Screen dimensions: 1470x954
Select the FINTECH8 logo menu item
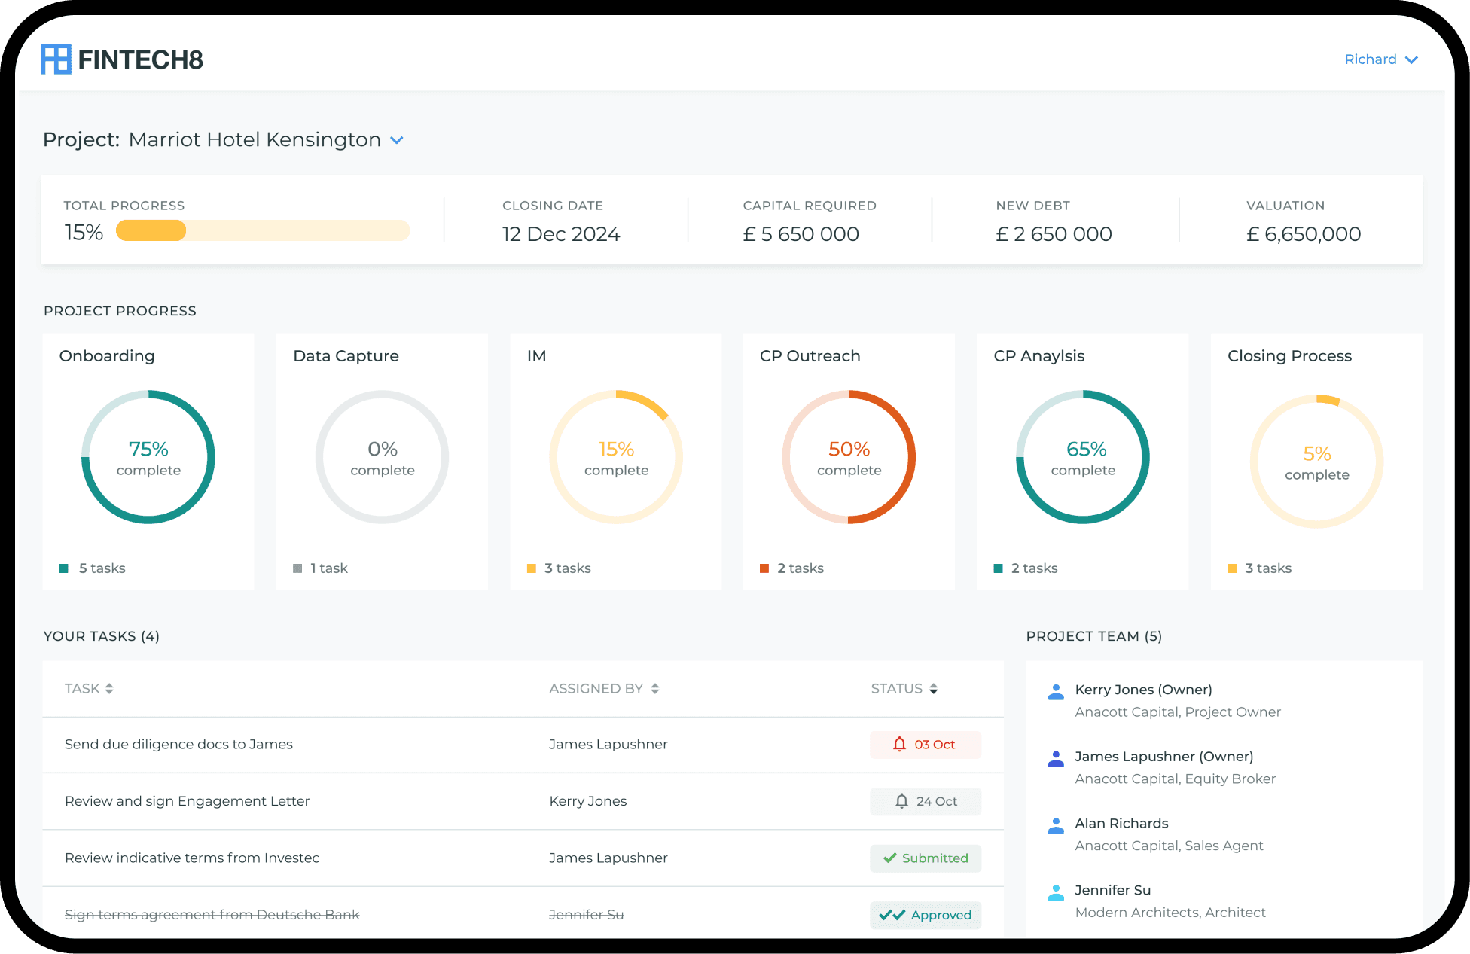[111, 59]
